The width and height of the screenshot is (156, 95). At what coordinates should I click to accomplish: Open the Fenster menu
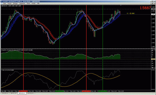pyautogui.click(x=33, y=3)
